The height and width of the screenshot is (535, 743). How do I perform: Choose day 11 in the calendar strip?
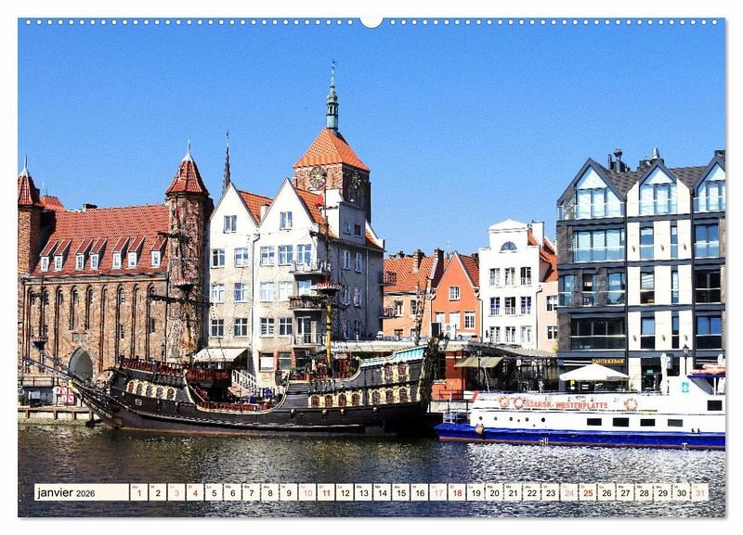point(326,492)
